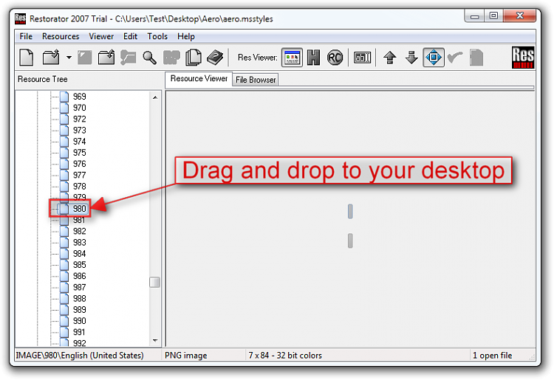Select resource 989 in the tree
This screenshot has height=380, width=554.
[x=80, y=310]
